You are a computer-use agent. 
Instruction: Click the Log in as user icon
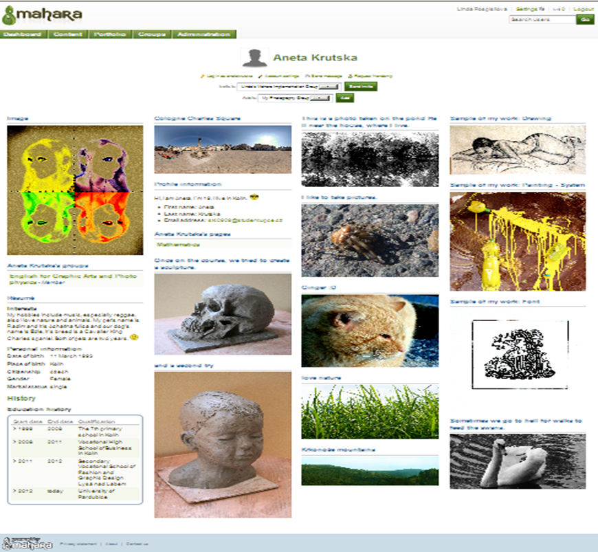[201, 76]
